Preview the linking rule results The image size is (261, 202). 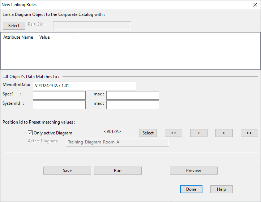coord(194,171)
